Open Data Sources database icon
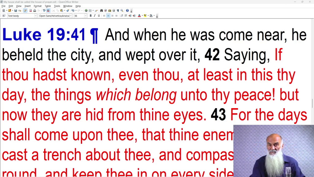The height and width of the screenshot is (177, 314). click(x=114, y=10)
